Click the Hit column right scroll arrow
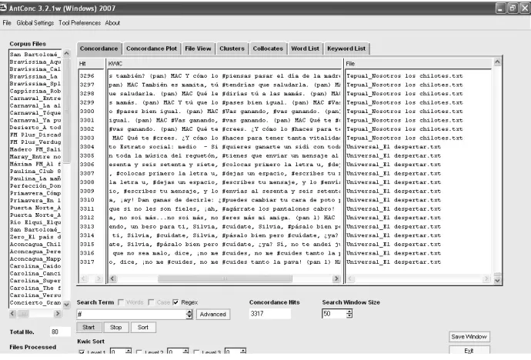 pos(99,278)
